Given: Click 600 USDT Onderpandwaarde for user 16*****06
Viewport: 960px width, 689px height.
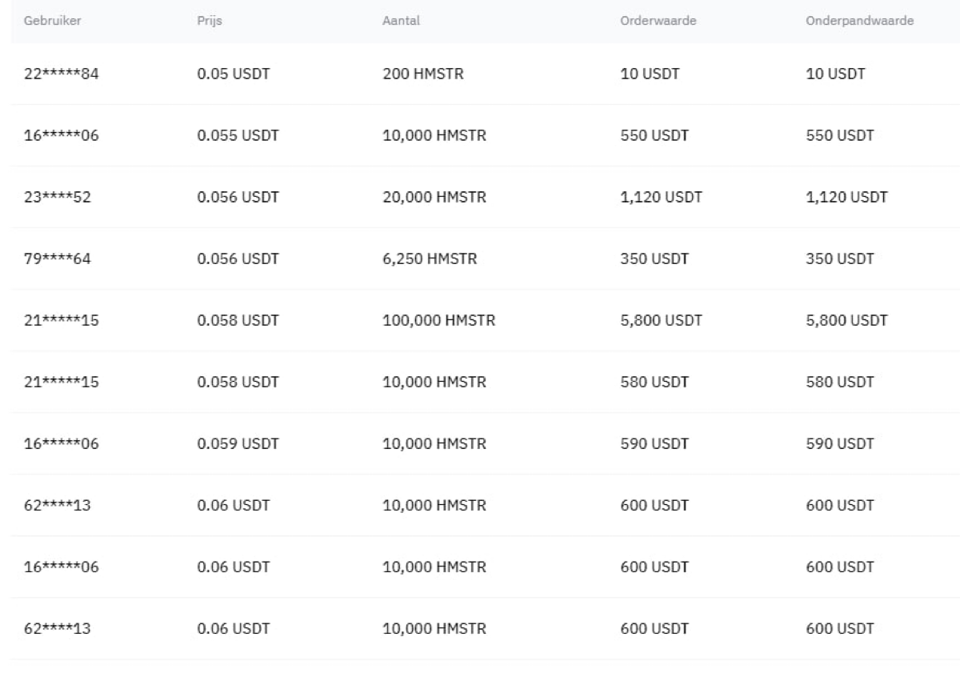Looking at the screenshot, I should pyautogui.click(x=840, y=567).
